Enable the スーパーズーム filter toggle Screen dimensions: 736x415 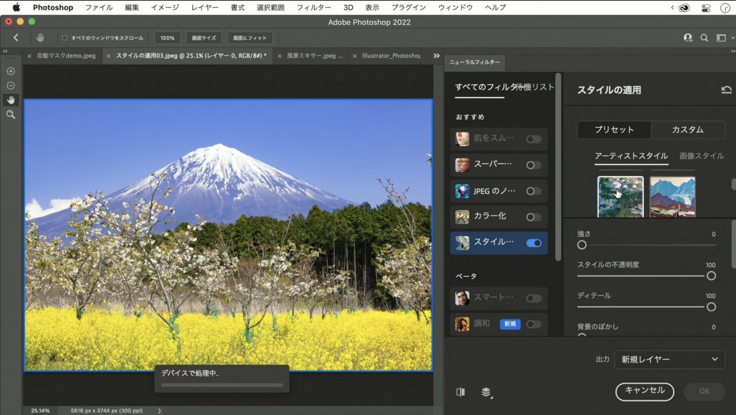534,165
